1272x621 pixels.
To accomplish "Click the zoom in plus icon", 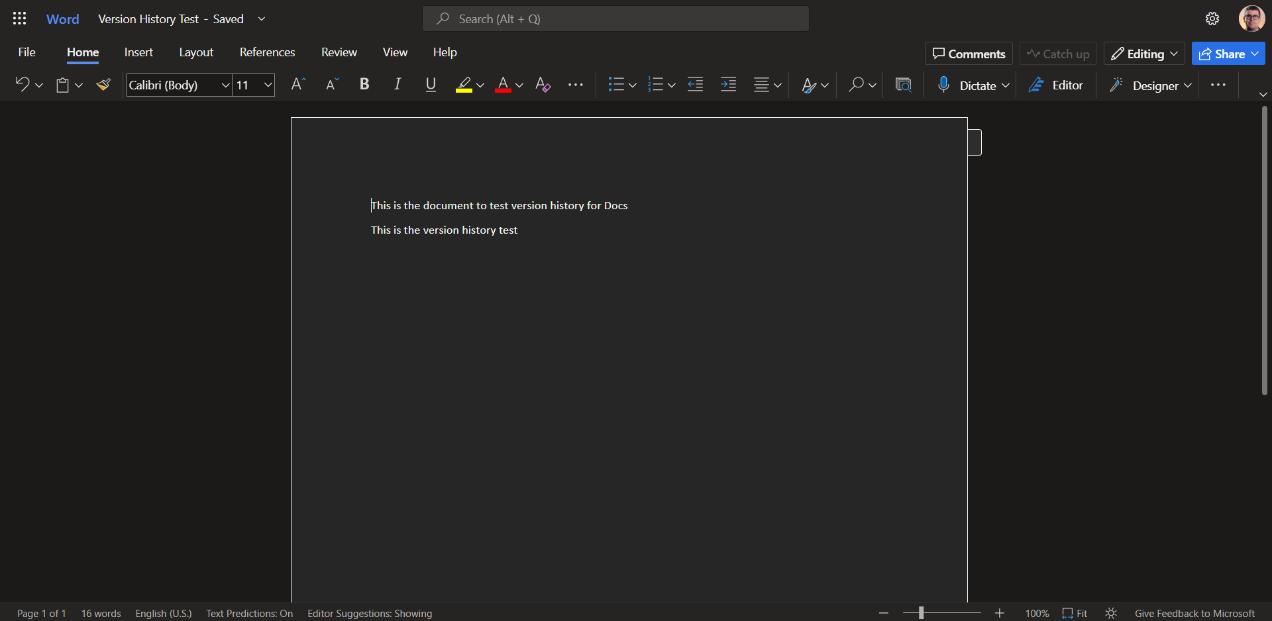I will tap(999, 613).
